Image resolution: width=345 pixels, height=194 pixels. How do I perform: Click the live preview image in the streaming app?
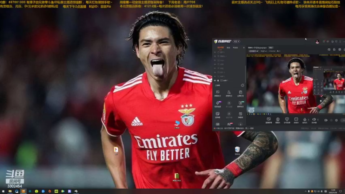coord(295,84)
